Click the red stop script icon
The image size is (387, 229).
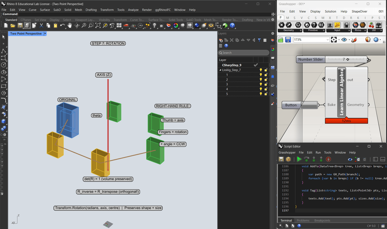(x=328, y=159)
